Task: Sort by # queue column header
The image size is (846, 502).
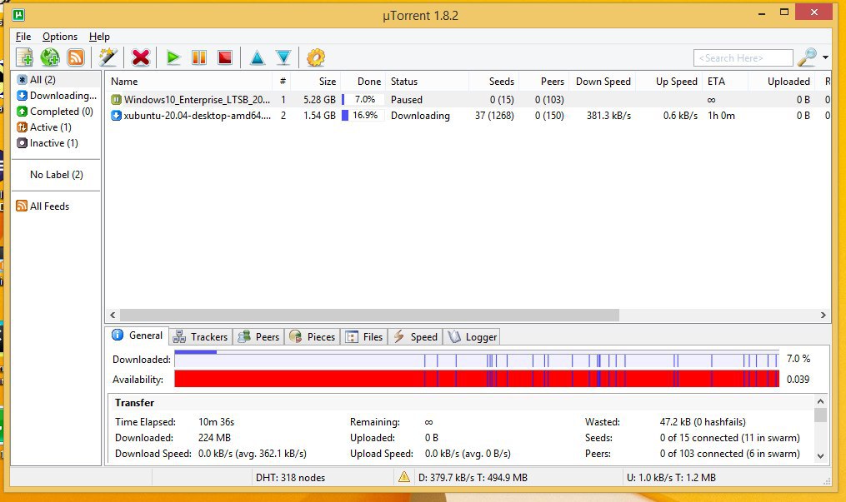Action: (x=283, y=82)
